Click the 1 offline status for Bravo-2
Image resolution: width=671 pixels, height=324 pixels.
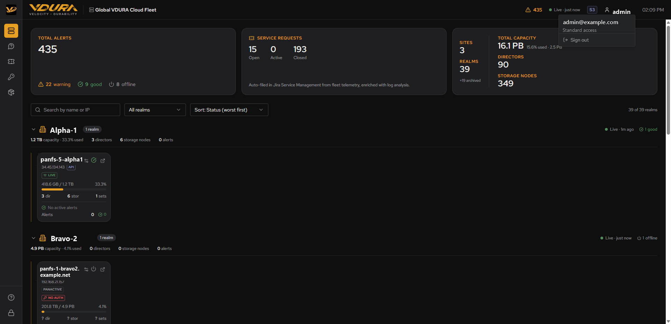coord(647,238)
